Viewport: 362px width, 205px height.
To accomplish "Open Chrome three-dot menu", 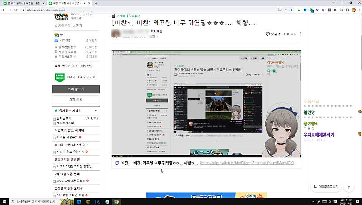I will [359, 10].
